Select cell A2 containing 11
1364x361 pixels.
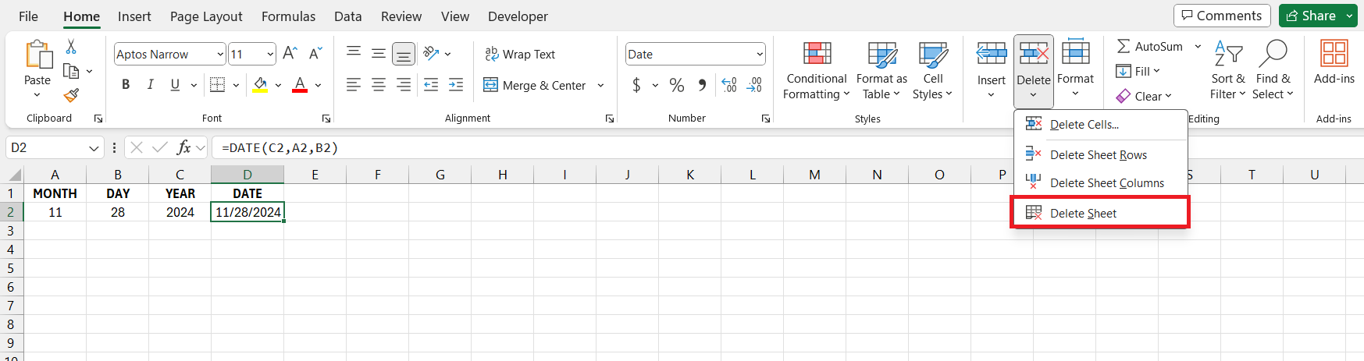tap(55, 212)
